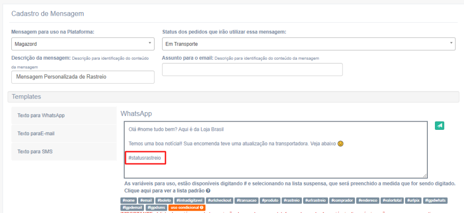This screenshot has width=464, height=213.
Task: Click the #rastreio variable tag
Action: click(291, 201)
